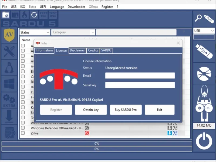This screenshot has height=162, width=216.
Task: Click the second folder toolbar icon
Action: coord(15,15)
